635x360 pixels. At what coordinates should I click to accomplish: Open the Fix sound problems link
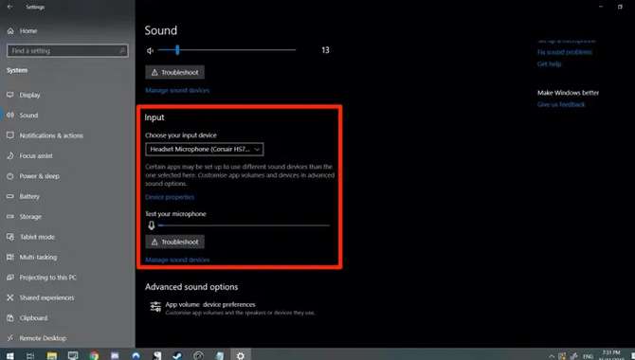565,52
